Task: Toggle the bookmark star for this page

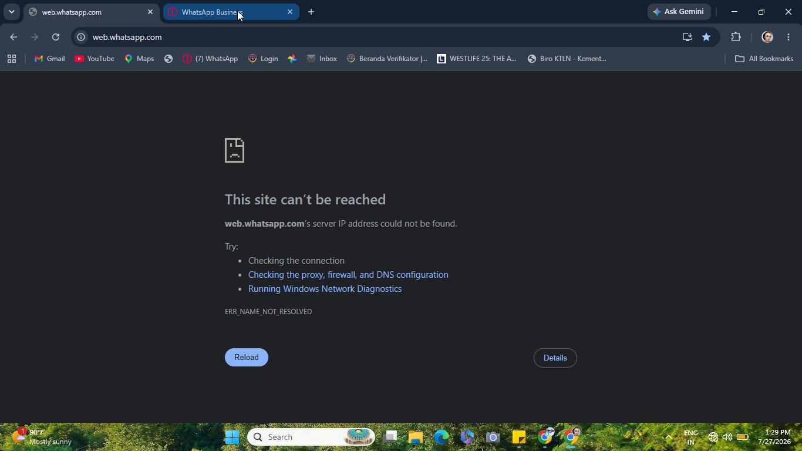Action: point(706,37)
